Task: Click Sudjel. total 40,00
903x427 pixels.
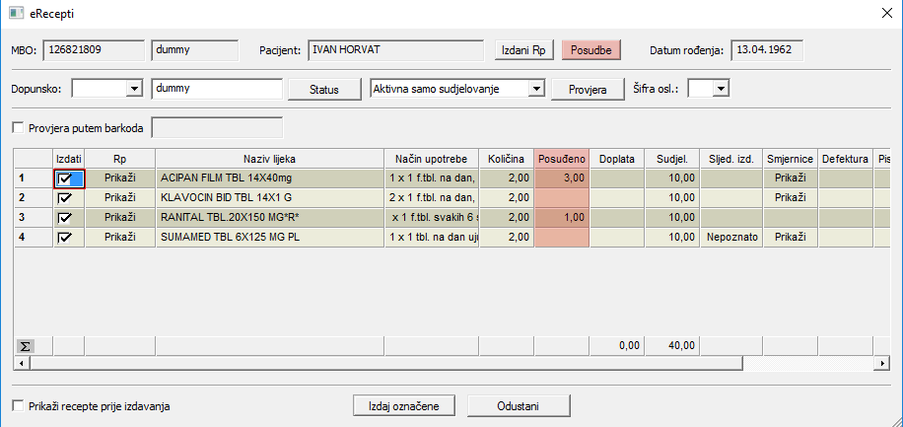Action: pyautogui.click(x=672, y=346)
